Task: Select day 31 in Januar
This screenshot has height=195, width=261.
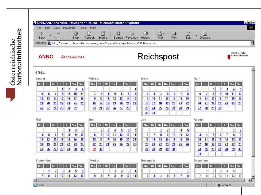Action: click(75, 108)
